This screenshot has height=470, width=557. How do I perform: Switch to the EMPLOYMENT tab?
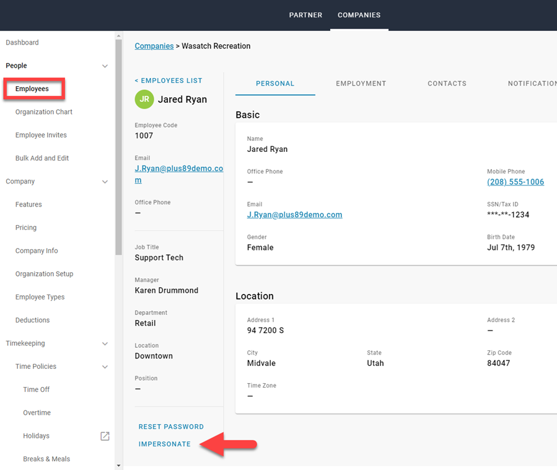(x=361, y=83)
